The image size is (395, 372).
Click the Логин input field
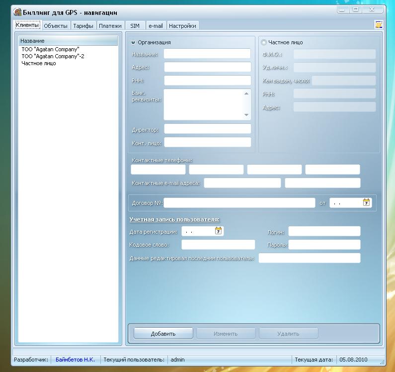[324, 231]
